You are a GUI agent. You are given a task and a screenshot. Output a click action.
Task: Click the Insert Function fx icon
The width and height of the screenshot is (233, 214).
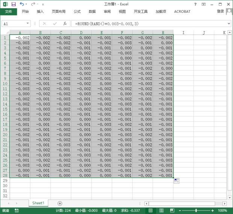(65, 23)
